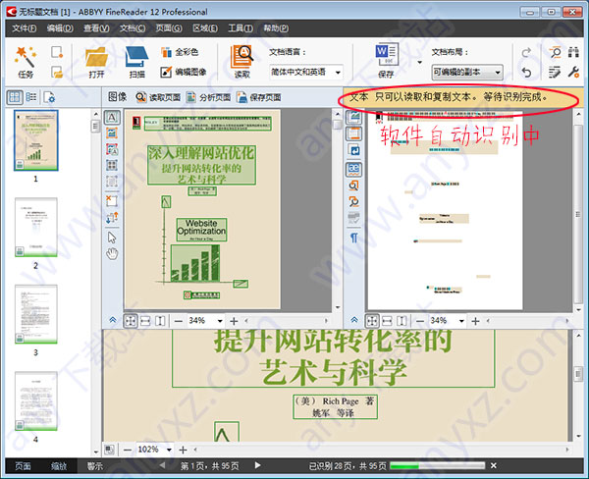
Task: Open image pane 34% zoom dropdown
Action: 220,321
